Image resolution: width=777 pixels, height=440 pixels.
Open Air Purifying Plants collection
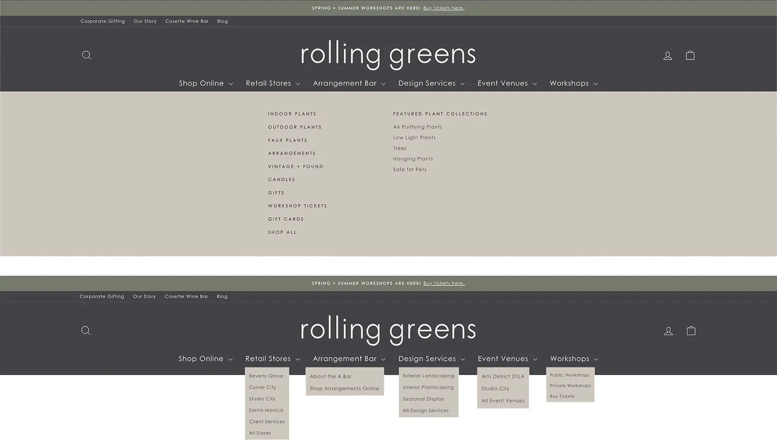tap(417, 127)
